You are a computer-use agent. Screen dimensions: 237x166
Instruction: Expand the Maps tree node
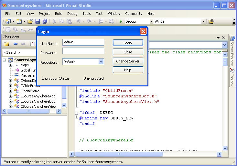pyautogui.click(x=10, y=65)
